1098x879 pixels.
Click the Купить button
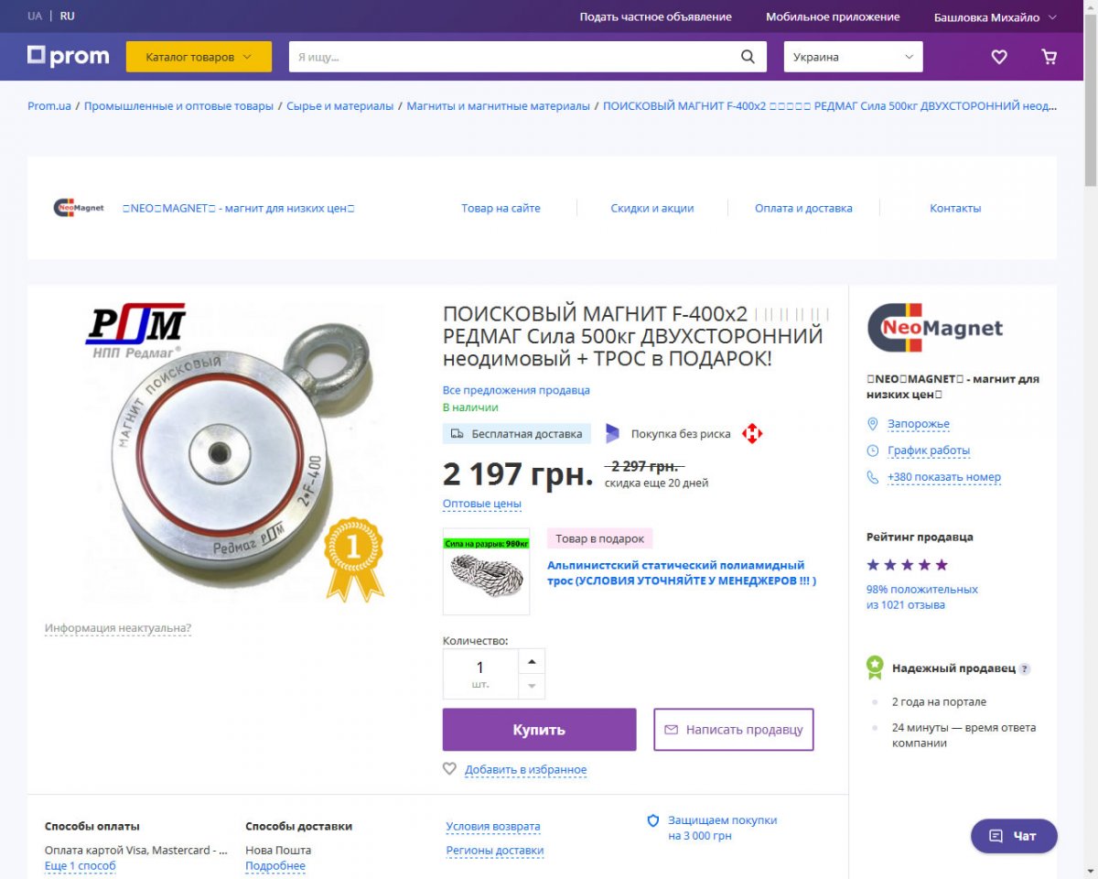539,730
